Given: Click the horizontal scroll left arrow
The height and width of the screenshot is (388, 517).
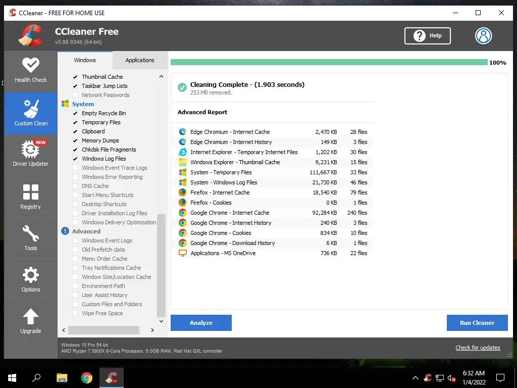Looking at the screenshot, I should (64, 330).
